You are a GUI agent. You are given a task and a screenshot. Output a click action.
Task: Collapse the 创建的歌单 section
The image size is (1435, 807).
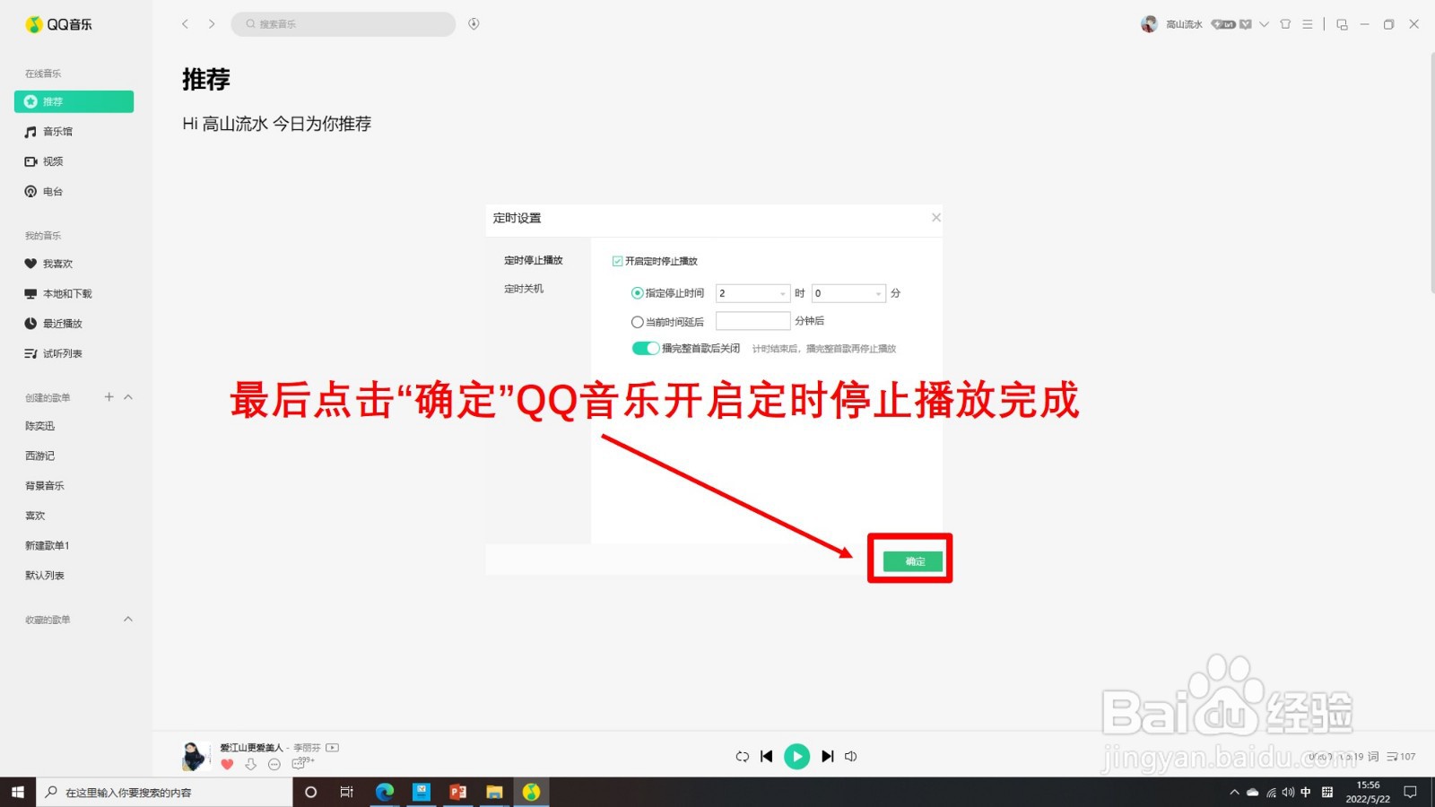[x=128, y=396]
